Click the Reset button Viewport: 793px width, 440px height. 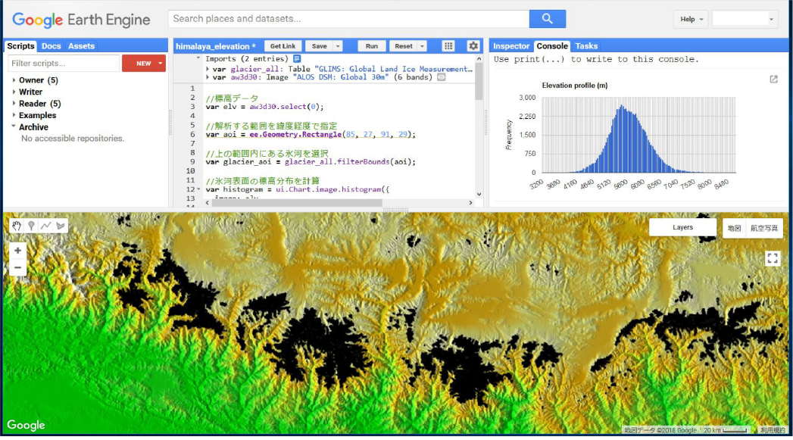pyautogui.click(x=404, y=46)
